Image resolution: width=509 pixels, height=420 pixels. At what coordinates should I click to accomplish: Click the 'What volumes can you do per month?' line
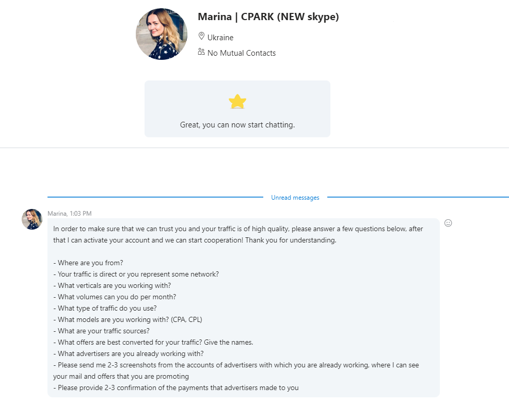(115, 297)
